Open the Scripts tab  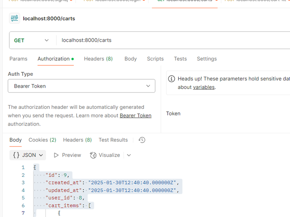coord(155,59)
